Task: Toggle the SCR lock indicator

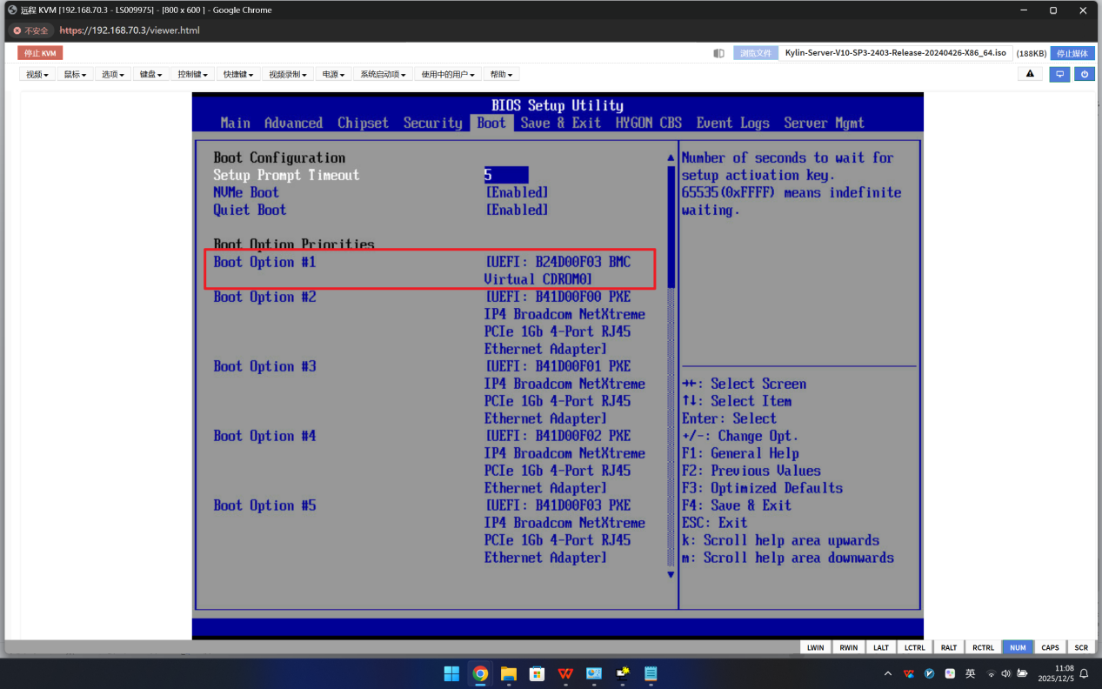Action: [1081, 647]
